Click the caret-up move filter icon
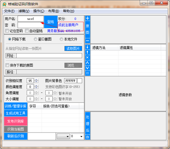The height and width of the screenshot is (149, 170). (88, 63)
